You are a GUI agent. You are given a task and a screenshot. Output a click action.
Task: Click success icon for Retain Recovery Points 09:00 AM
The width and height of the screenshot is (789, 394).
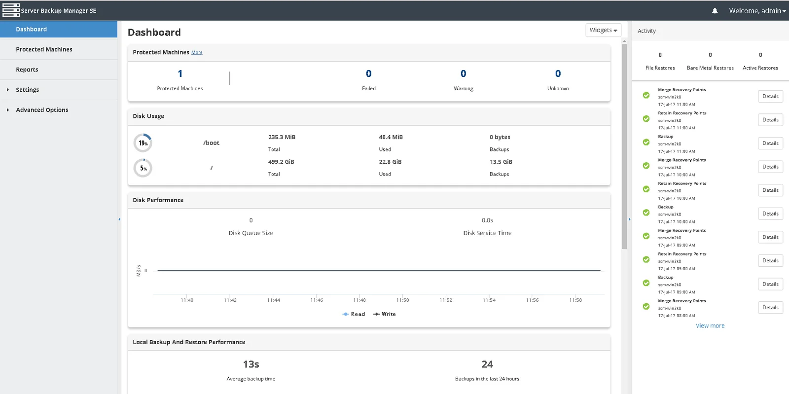pos(646,259)
